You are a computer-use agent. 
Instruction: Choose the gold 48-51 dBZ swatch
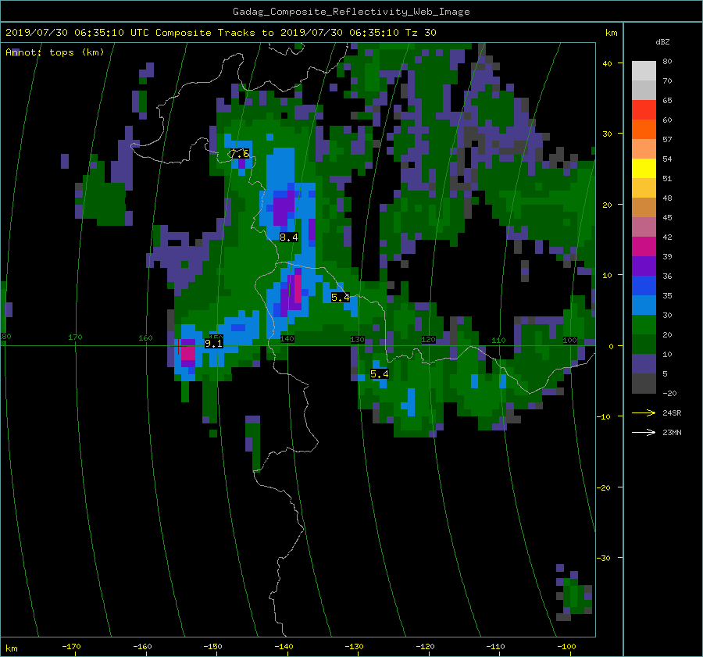pos(644,188)
